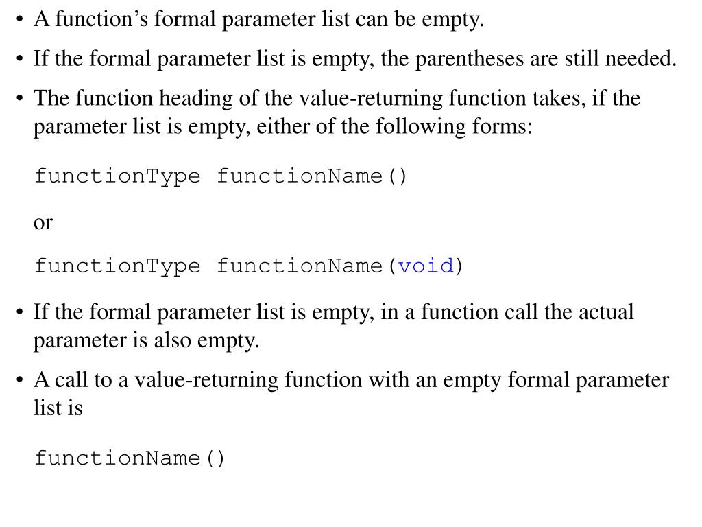The width and height of the screenshot is (702, 527).
Task: Click the bullet marker before 'The function heading'
Action: [x=19, y=99]
